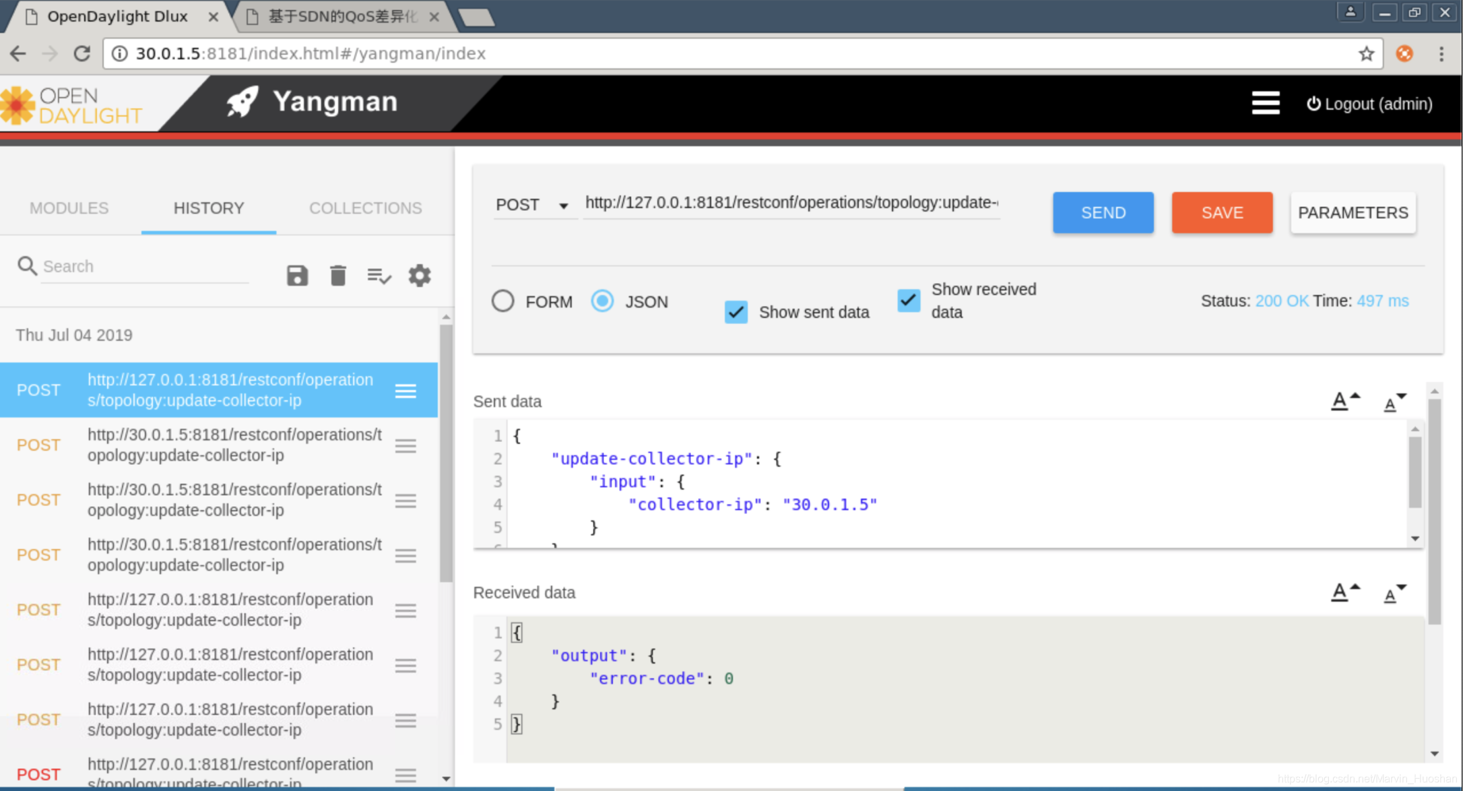Increase font size in Sent data
The height and width of the screenshot is (791, 1463).
[1344, 401]
